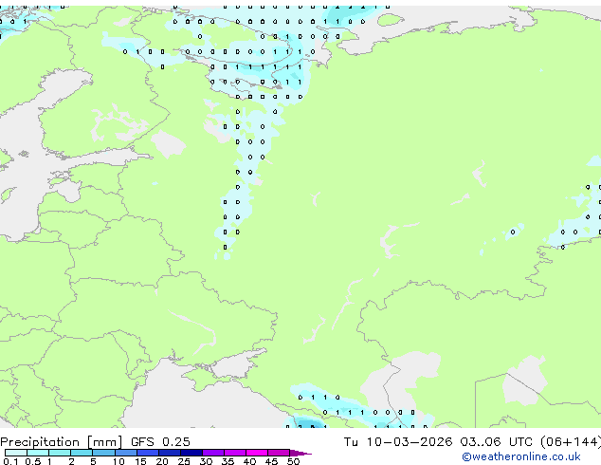Select the 5–10 mm legend swatch
This screenshot has width=601, height=465.
tap(103, 453)
